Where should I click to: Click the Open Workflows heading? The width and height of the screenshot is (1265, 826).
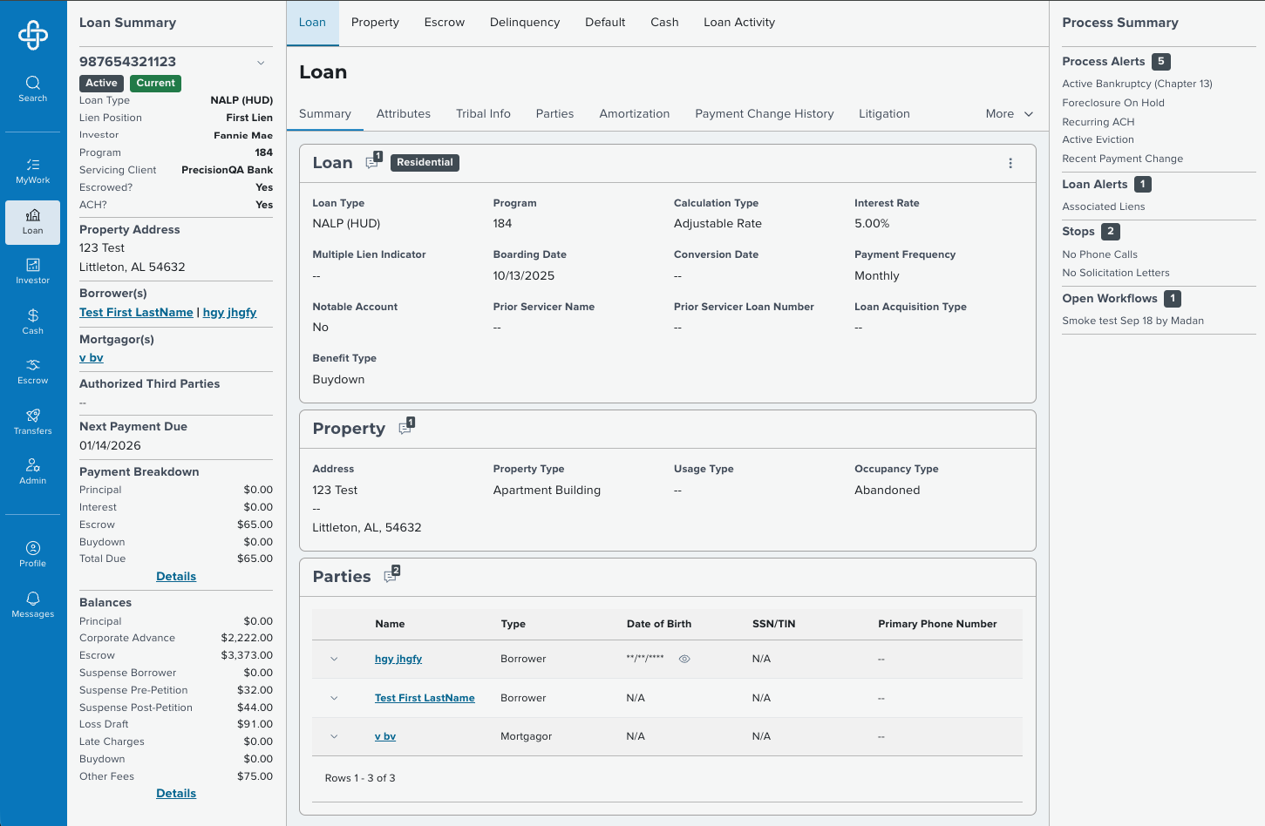tap(1110, 298)
